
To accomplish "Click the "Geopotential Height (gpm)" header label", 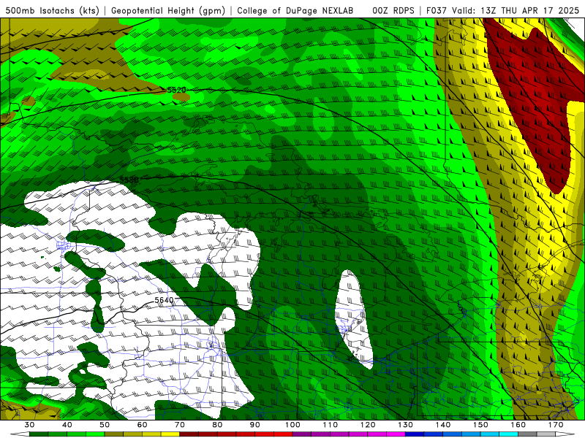I will tap(168, 11).
